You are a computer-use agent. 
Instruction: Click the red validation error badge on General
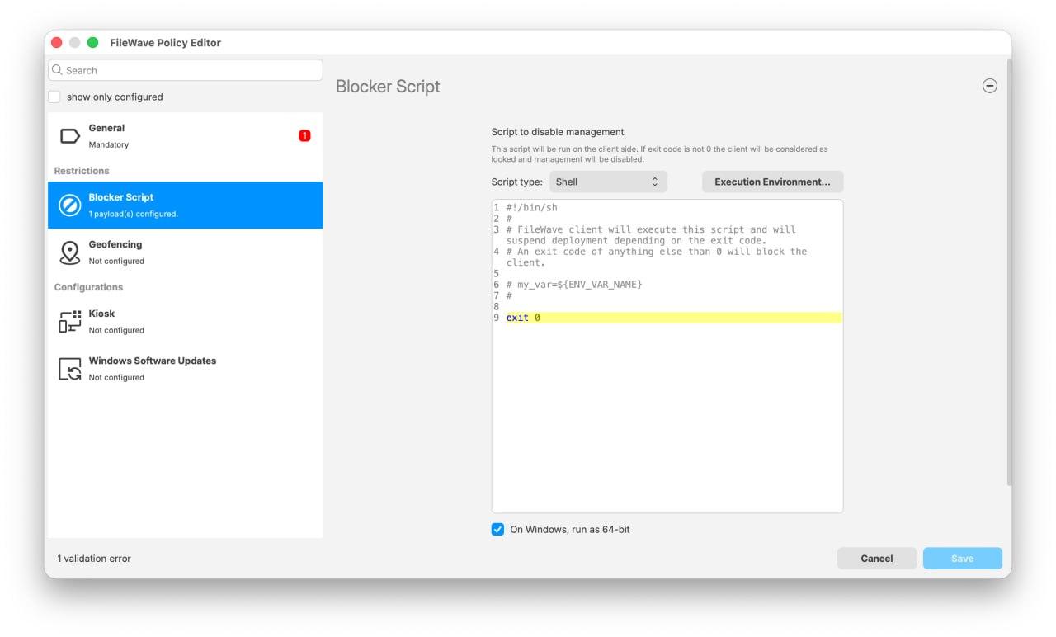pos(304,135)
